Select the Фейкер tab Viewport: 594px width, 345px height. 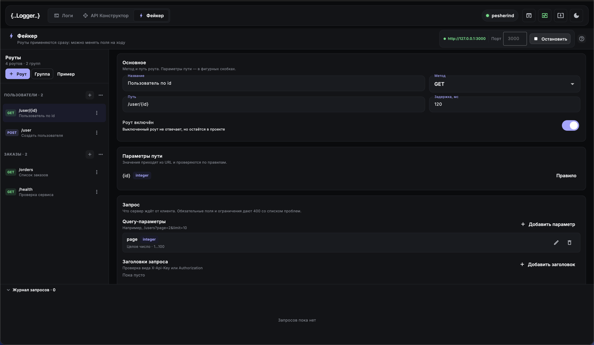pos(151,15)
